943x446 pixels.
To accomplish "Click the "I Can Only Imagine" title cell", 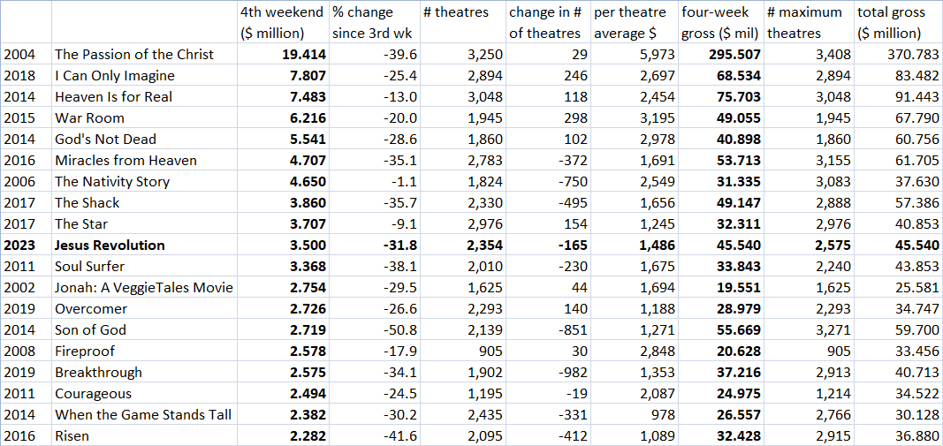I will tap(144, 76).
